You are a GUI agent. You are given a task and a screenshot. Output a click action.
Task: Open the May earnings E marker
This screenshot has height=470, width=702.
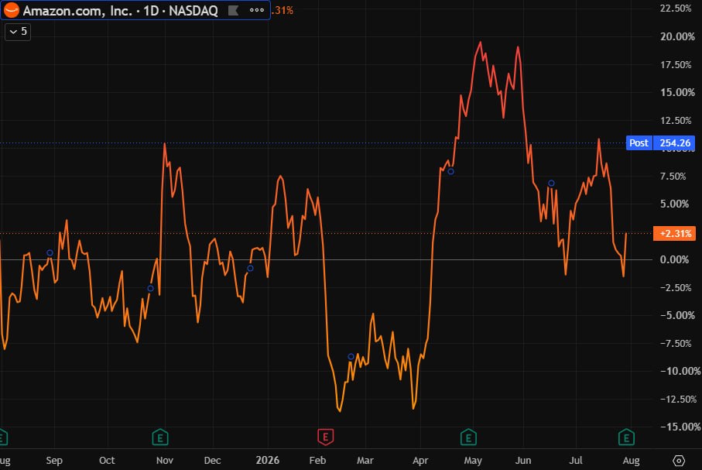click(468, 437)
